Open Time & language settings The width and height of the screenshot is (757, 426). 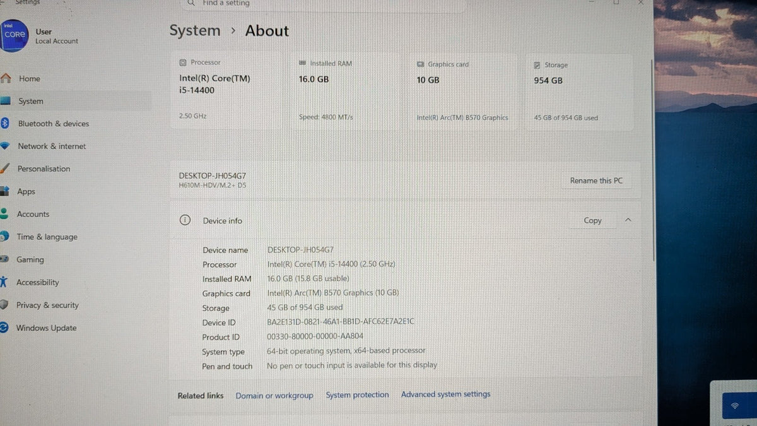pyautogui.click(x=47, y=237)
